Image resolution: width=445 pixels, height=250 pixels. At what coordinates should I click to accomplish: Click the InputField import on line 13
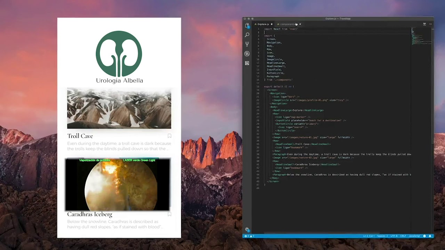[274, 69]
